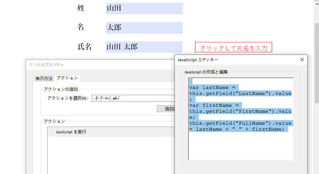The height and width of the screenshot is (174, 319).
Task: Click the JavaScript エディター title text
Action: coord(197,60)
